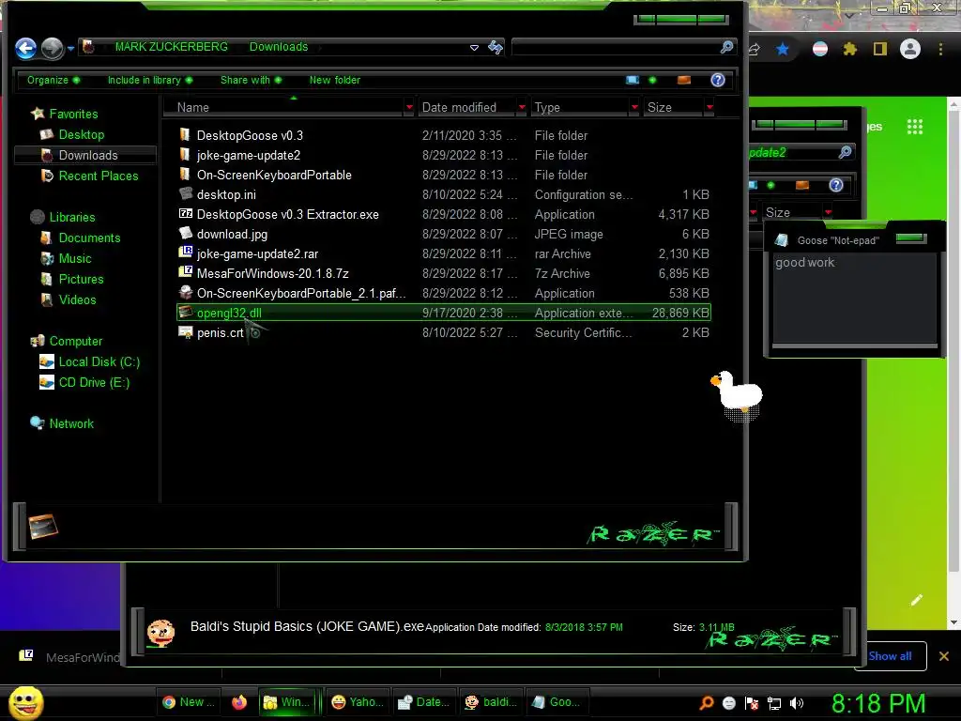
Task: Open Explorer help icon
Action: pyautogui.click(x=718, y=80)
